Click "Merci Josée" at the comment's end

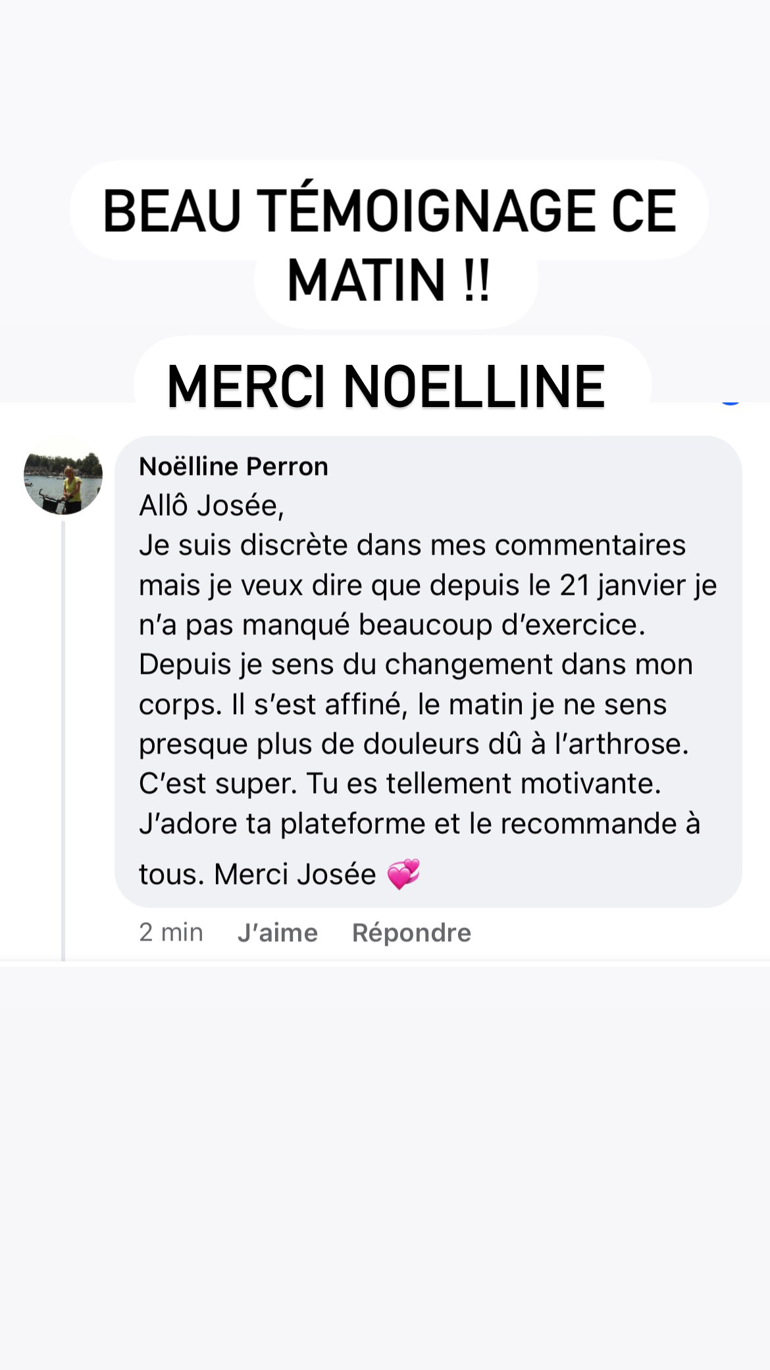(x=295, y=875)
